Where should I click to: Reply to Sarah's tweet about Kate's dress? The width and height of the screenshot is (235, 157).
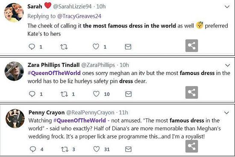coord(32,47)
